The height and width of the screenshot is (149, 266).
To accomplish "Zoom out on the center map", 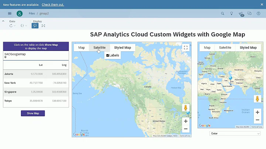I will tap(185, 129).
